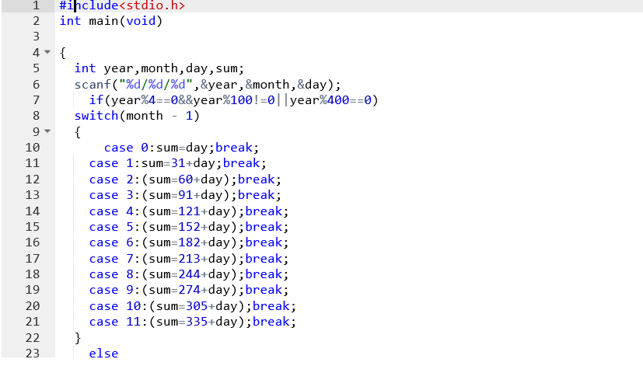The height and width of the screenshot is (373, 643).
Task: Click the 'case 8:(sum=244+day)' line
Action: 189,274
